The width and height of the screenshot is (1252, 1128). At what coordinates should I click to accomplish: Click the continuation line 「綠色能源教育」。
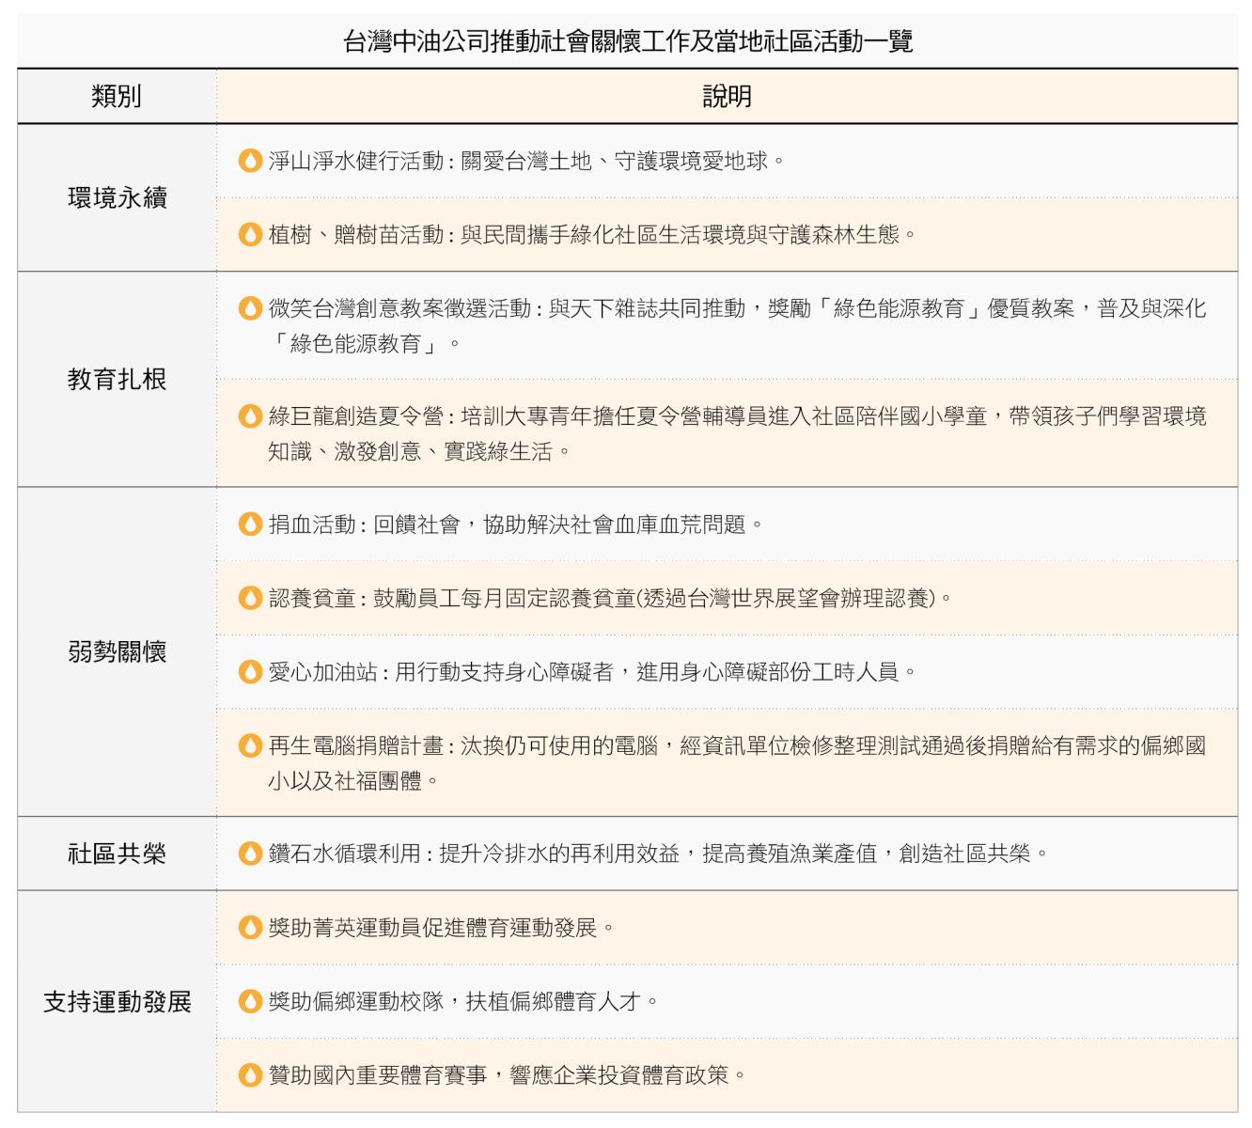tap(366, 344)
